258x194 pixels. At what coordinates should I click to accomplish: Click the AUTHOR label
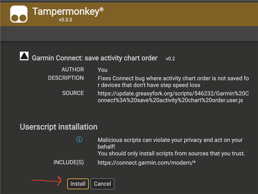click(x=73, y=70)
